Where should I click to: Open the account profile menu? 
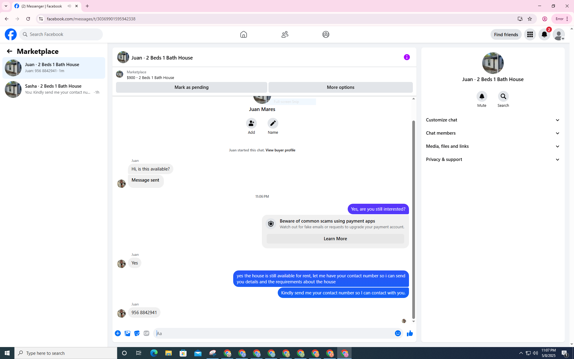pyautogui.click(x=559, y=34)
